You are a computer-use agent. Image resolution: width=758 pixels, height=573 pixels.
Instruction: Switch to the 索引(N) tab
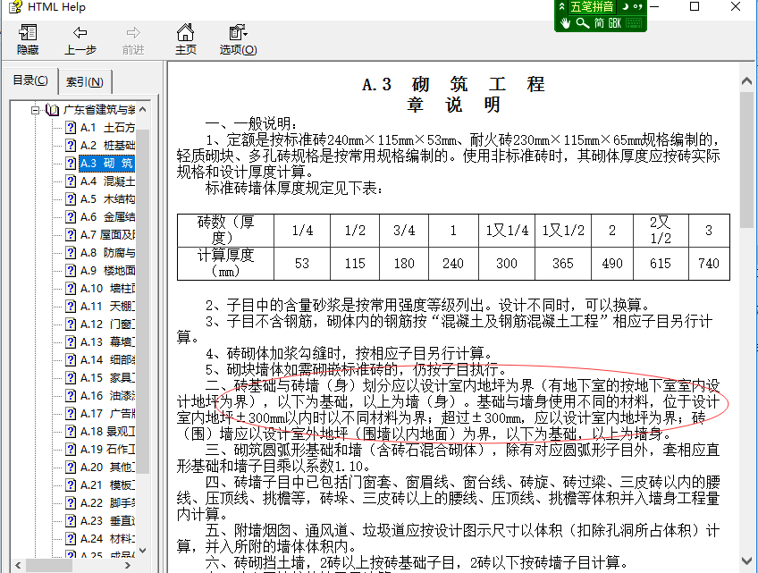click(x=85, y=81)
